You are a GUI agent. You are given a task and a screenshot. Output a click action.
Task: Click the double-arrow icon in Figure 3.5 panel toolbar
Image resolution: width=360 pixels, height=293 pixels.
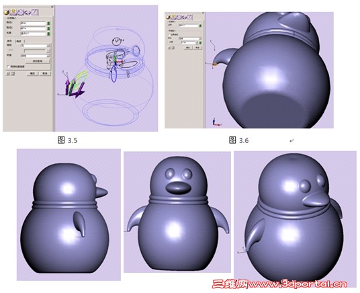pyautogui.click(x=28, y=12)
